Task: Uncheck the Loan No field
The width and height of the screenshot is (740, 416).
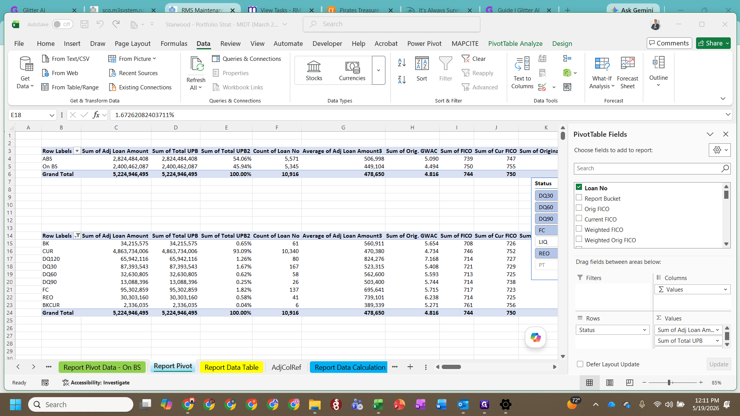Action: (x=579, y=187)
